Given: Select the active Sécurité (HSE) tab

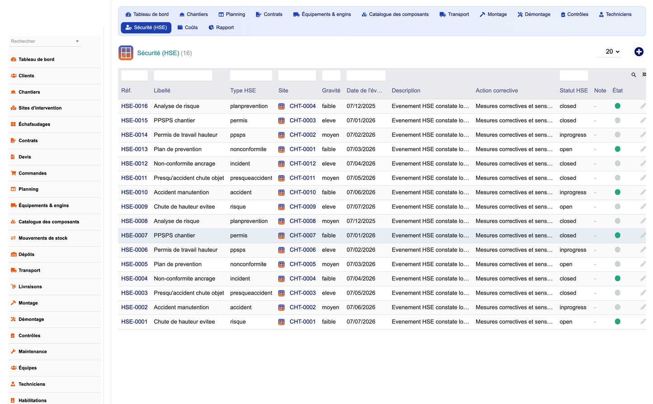Looking at the screenshot, I should 146,28.
